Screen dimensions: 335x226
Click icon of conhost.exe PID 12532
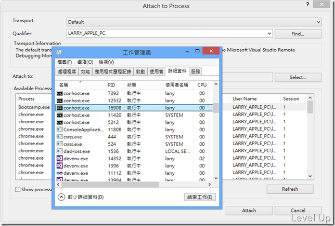(60, 101)
